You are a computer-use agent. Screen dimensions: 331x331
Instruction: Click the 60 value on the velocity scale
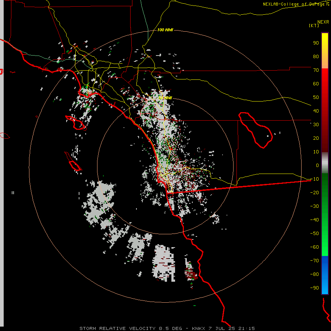tap(316, 83)
